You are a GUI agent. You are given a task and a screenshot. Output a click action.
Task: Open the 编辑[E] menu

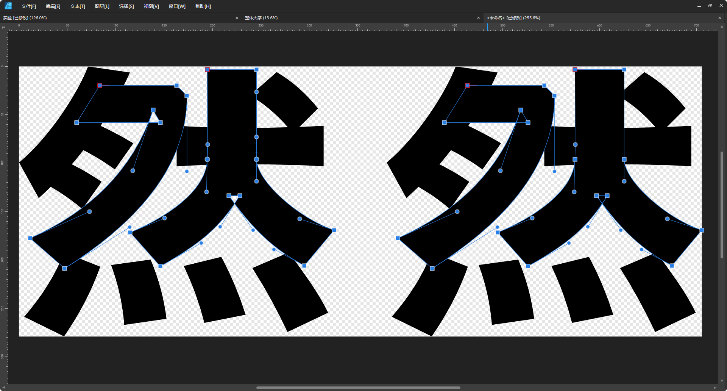[53, 6]
